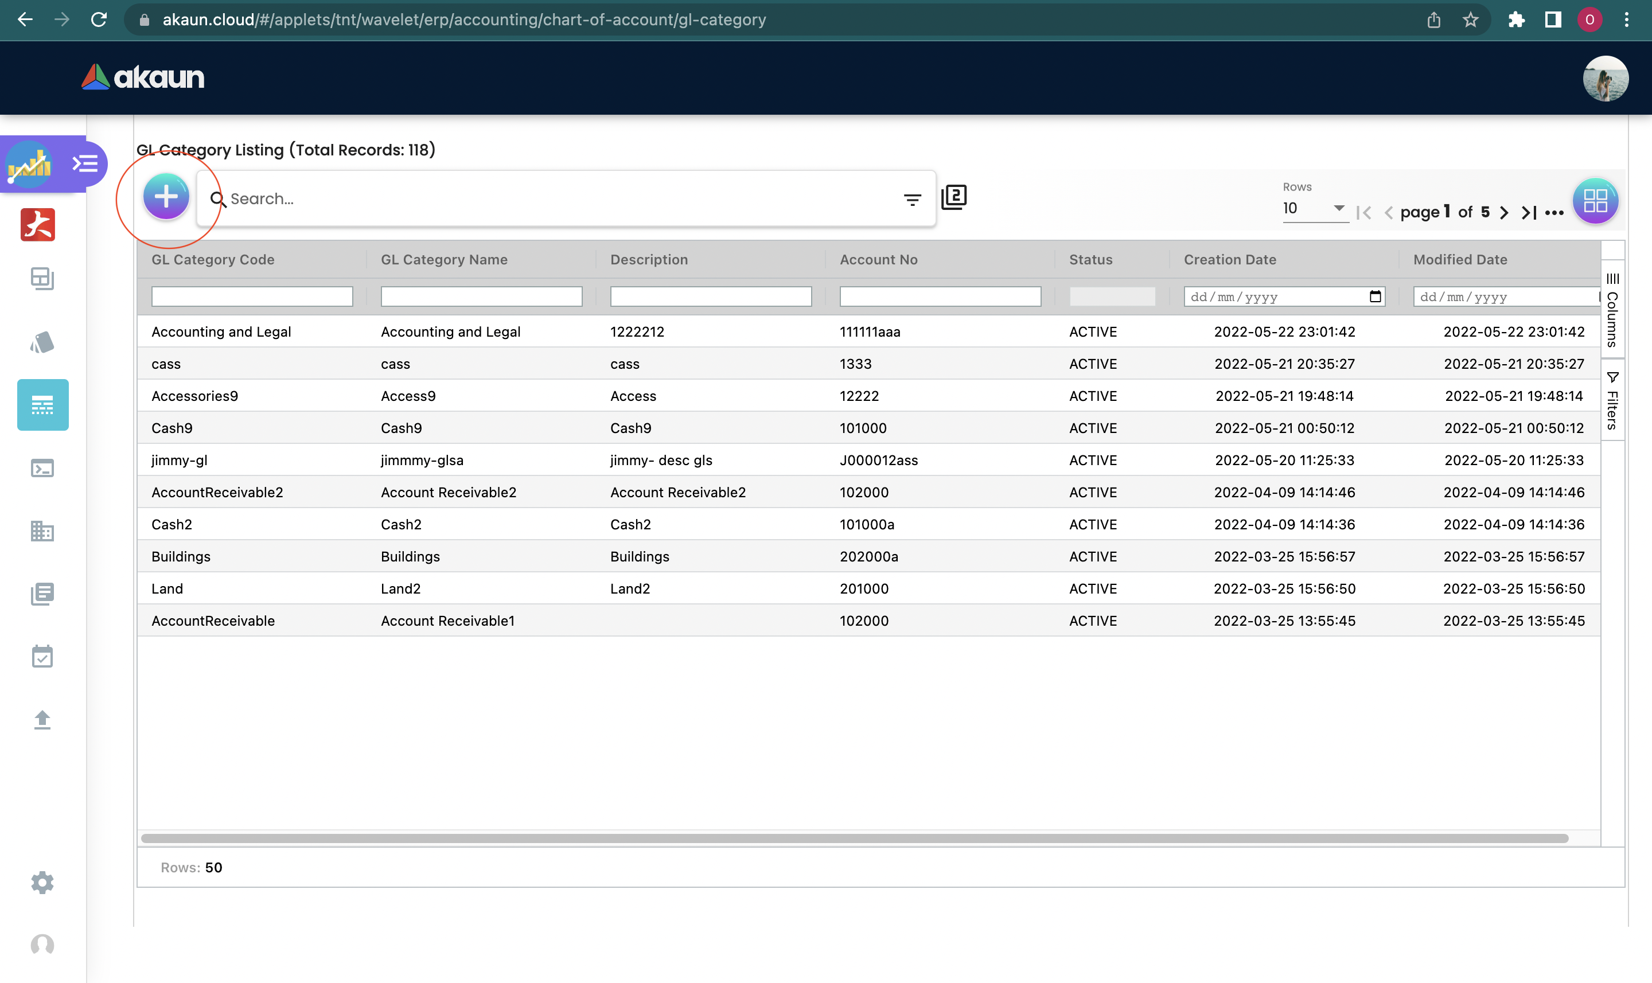Screen dimensions: 1652x983
Task: Open the settings gear in sidebar
Action: coord(42,882)
